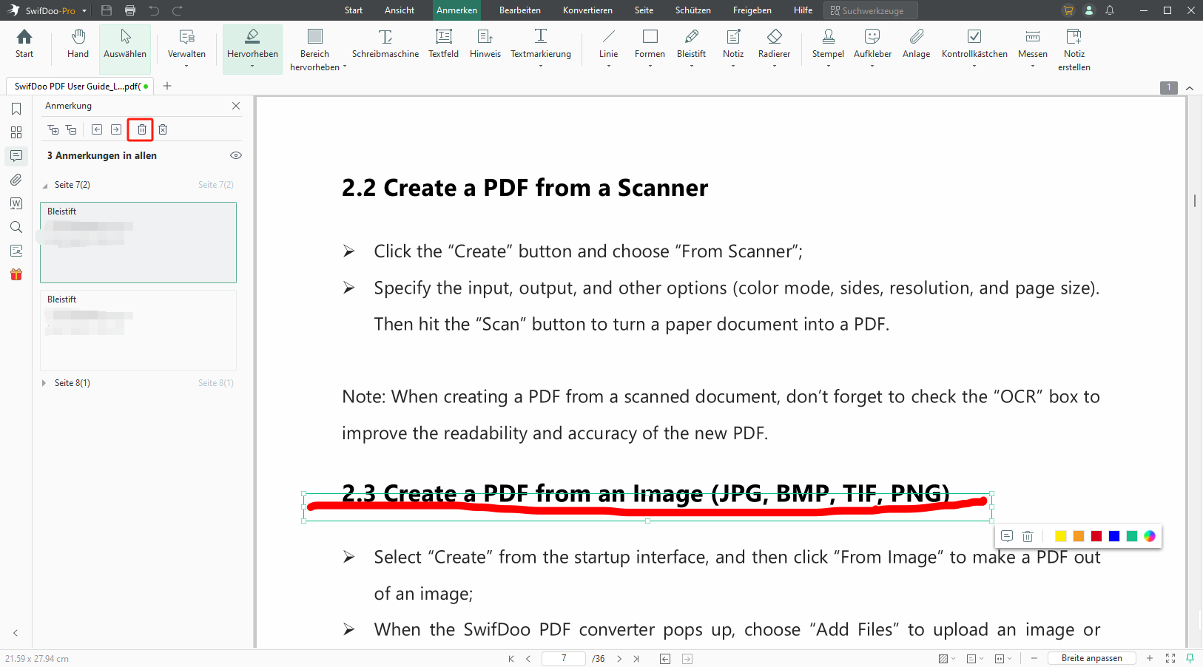This screenshot has width=1203, height=667.
Task: Toggle annotation visibility eye icon
Action: pos(236,155)
